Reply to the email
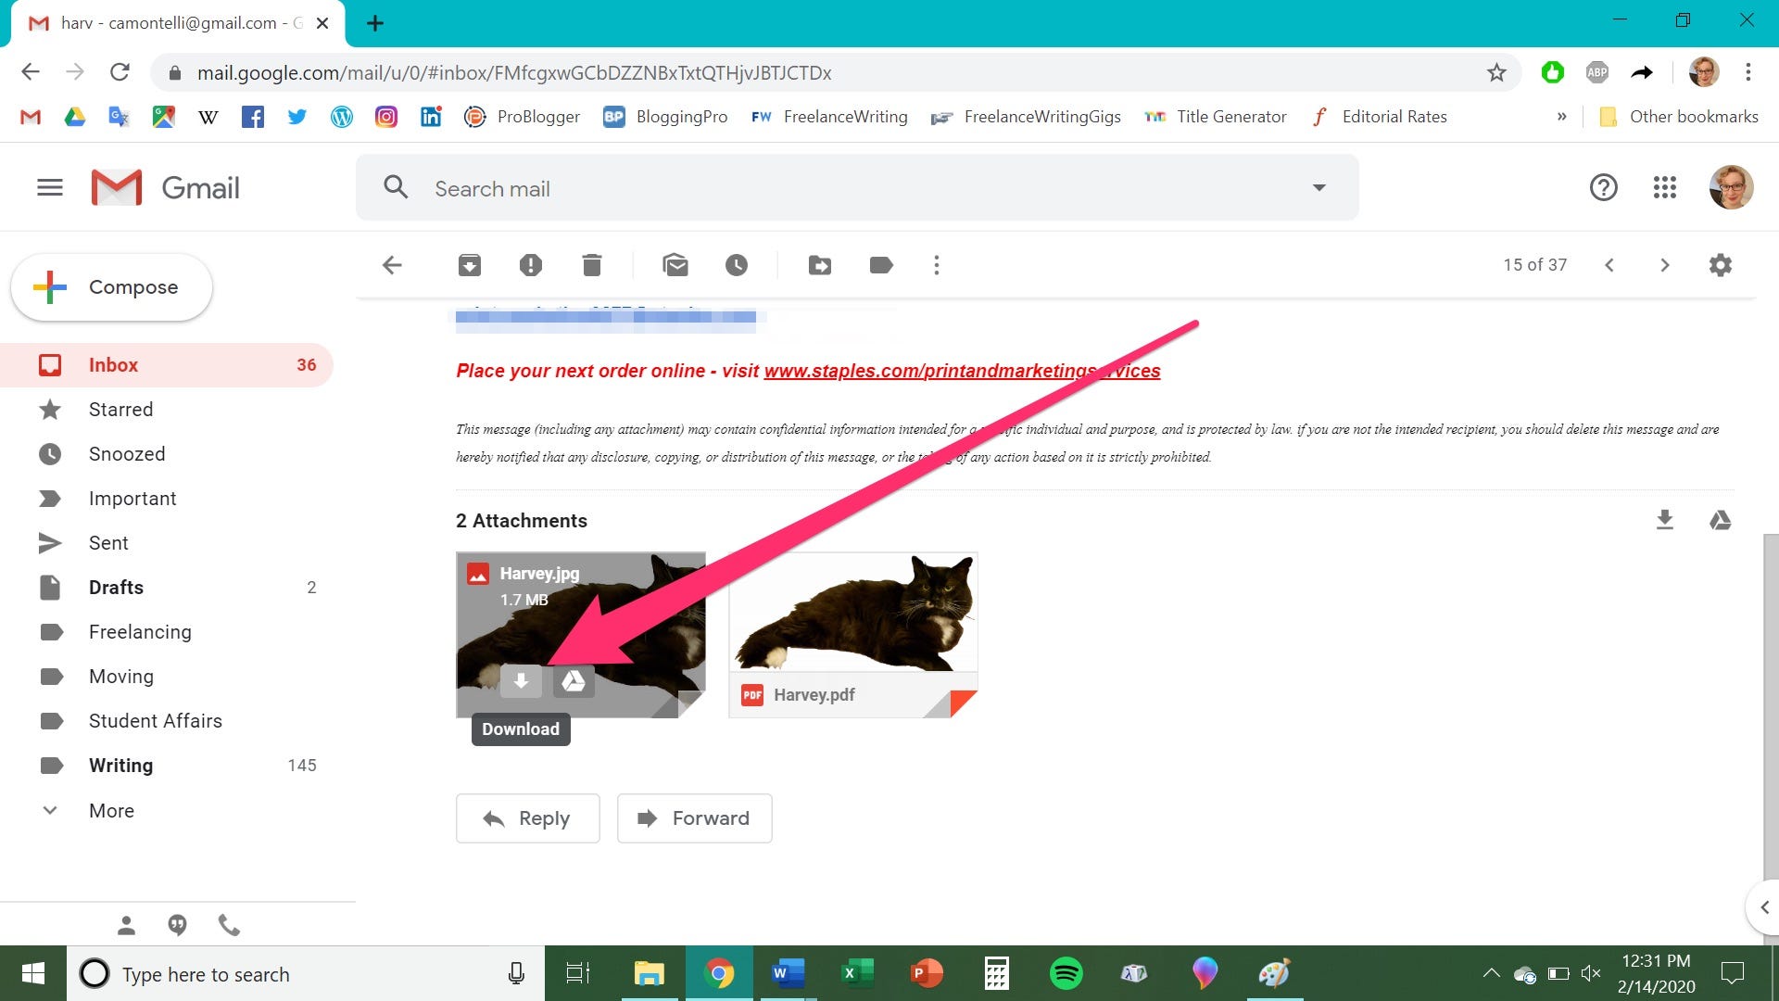The image size is (1779, 1001). [x=527, y=818]
